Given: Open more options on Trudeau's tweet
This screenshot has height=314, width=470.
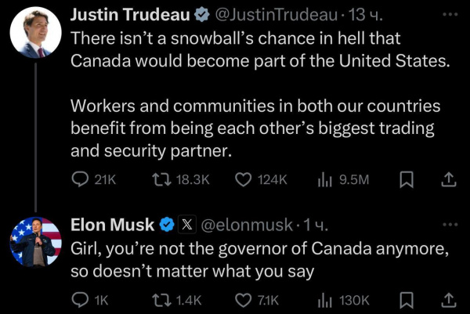Looking at the screenshot, I should pos(448,15).
